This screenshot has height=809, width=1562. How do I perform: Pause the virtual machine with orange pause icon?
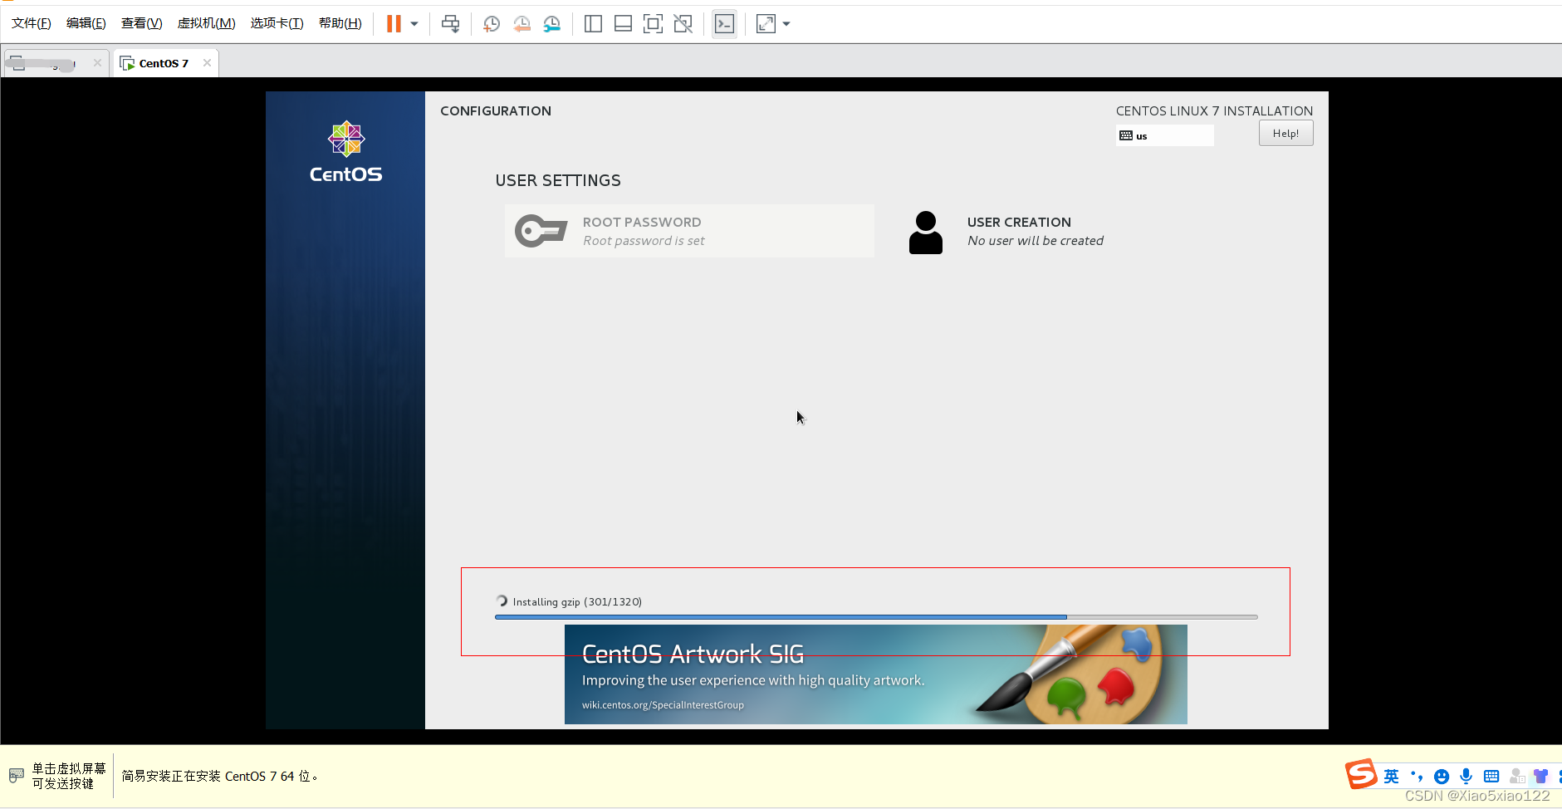(394, 24)
